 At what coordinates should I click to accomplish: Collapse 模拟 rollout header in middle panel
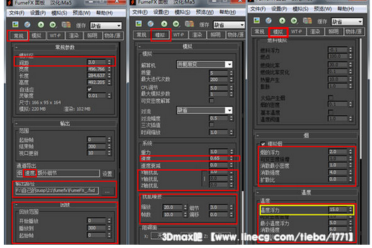[188, 46]
